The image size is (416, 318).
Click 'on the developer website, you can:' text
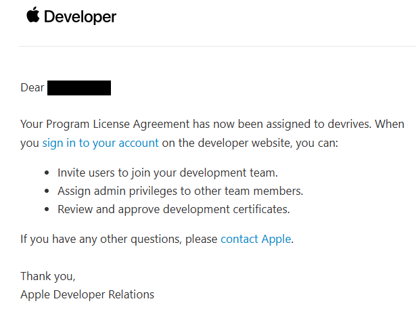[250, 143]
